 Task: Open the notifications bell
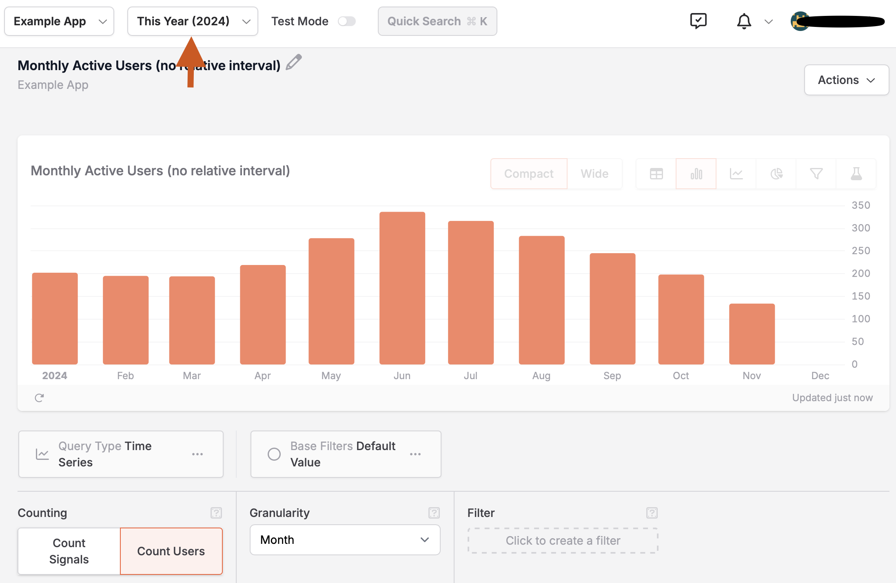point(744,21)
